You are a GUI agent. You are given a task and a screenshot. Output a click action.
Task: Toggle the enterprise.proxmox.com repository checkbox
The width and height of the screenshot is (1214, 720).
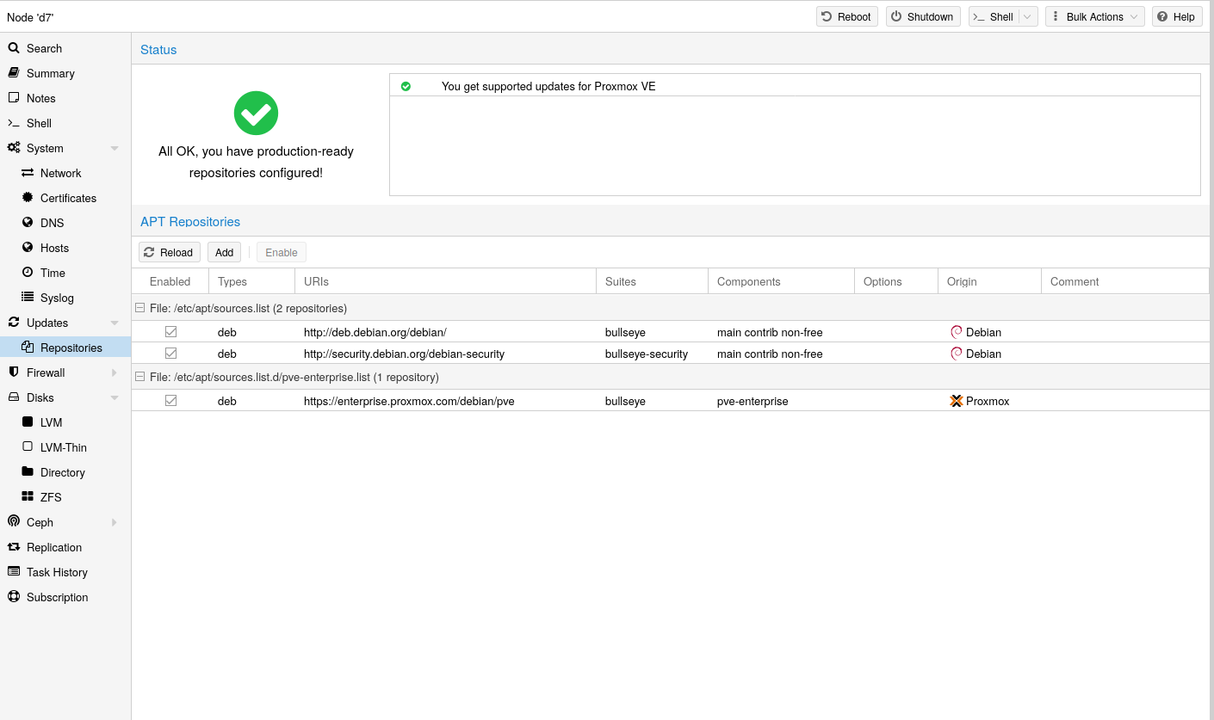(x=170, y=401)
